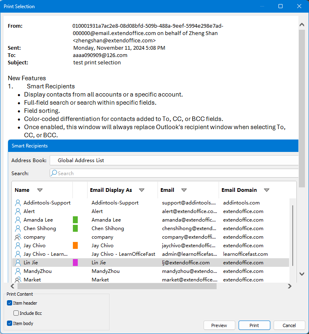Click the contact icon next to Lin Jie
The height and width of the screenshot is (334, 309).
click(x=18, y=263)
